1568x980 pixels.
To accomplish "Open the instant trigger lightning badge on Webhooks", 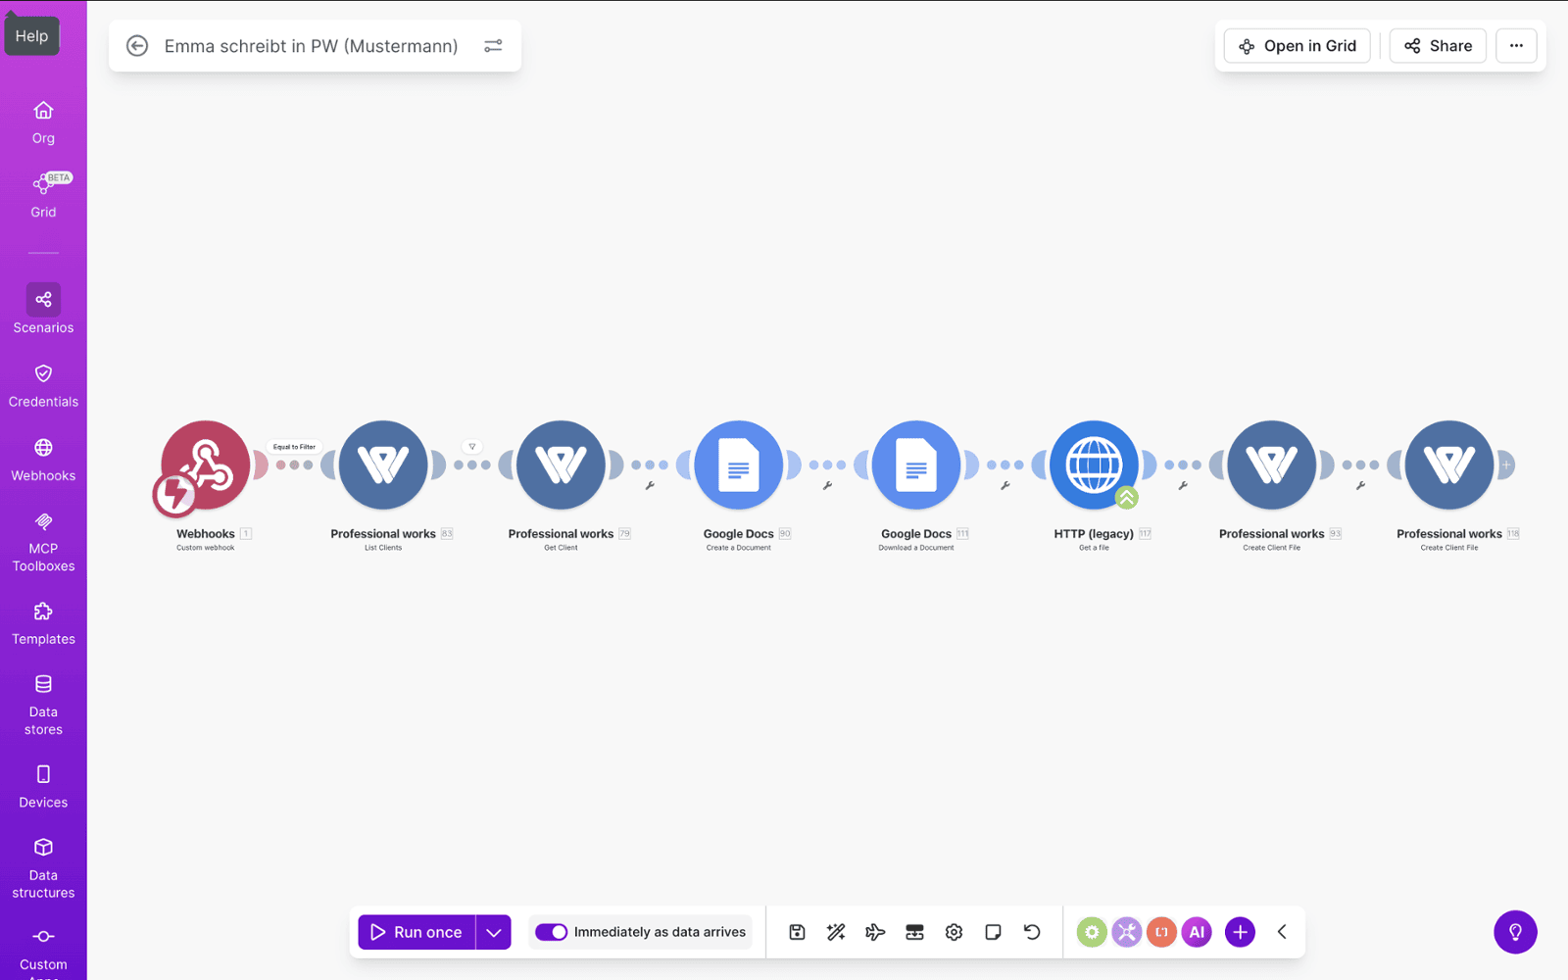I will [x=175, y=493].
